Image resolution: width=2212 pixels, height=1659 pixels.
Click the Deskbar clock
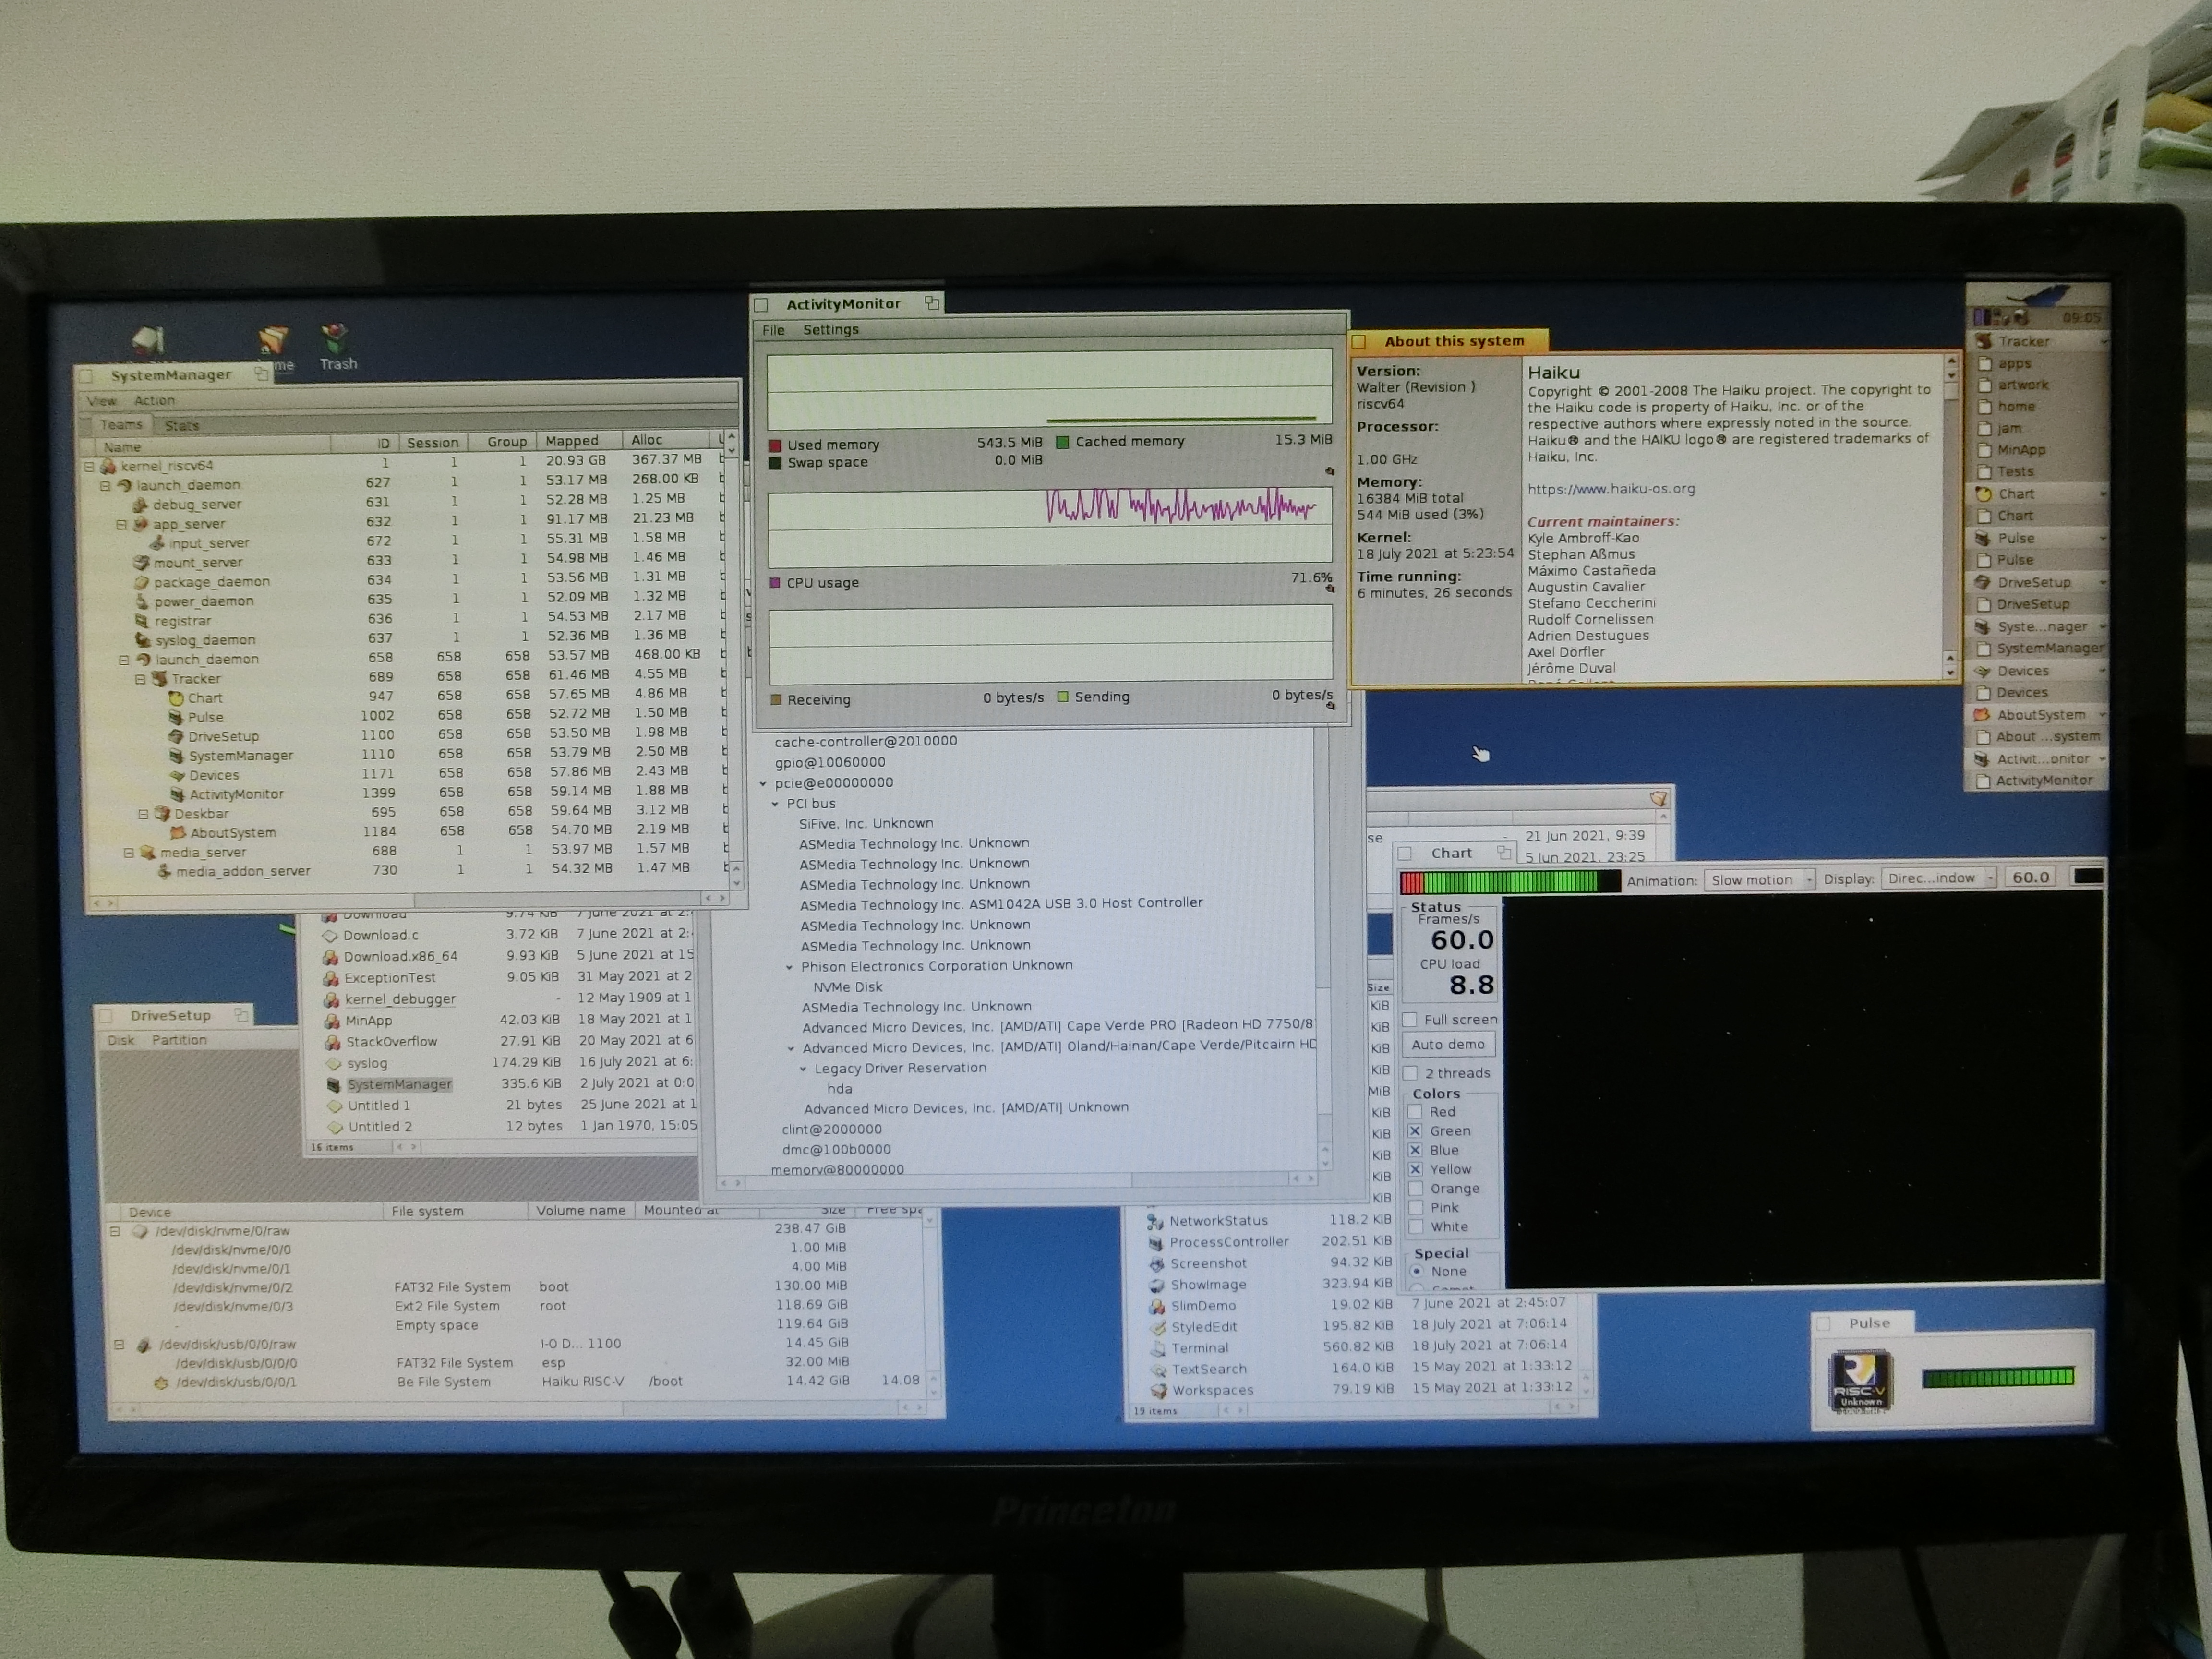(x=2081, y=318)
